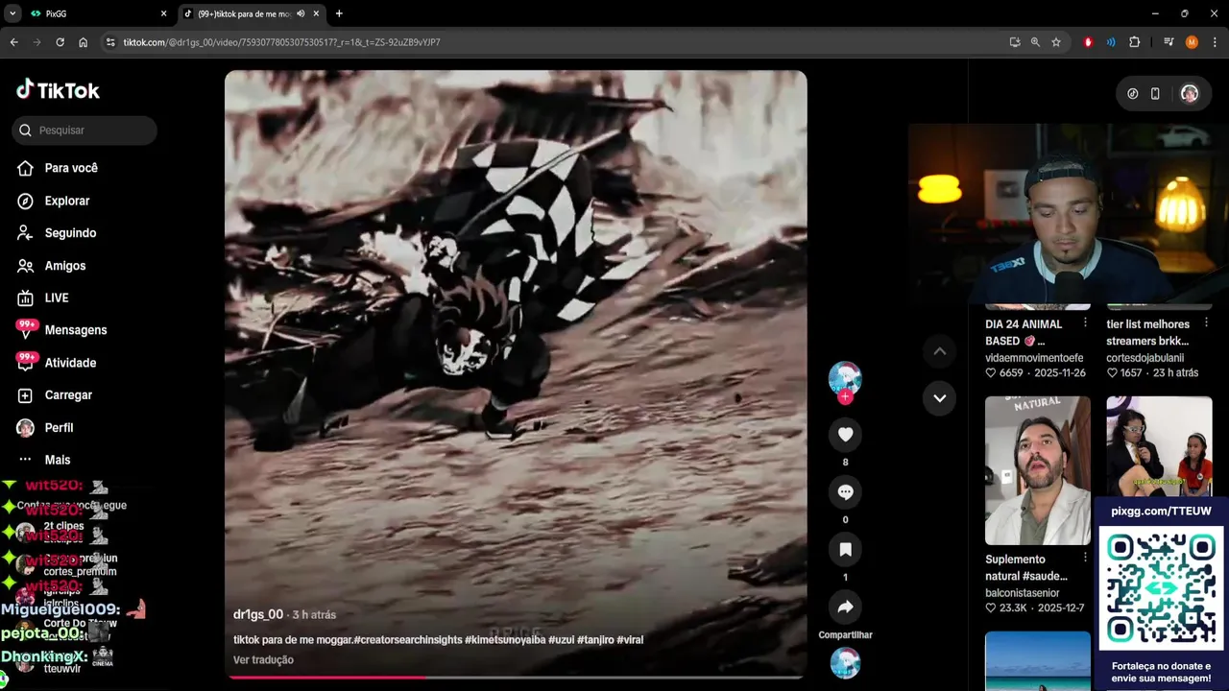This screenshot has width=1229, height=691.
Task: Click Ver tradução under the caption
Action: click(x=263, y=660)
